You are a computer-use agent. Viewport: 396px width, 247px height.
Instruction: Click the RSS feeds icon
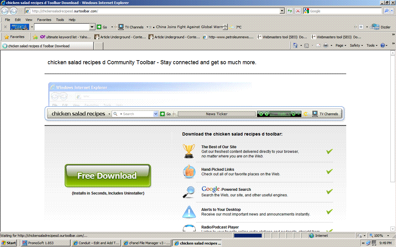(307, 46)
